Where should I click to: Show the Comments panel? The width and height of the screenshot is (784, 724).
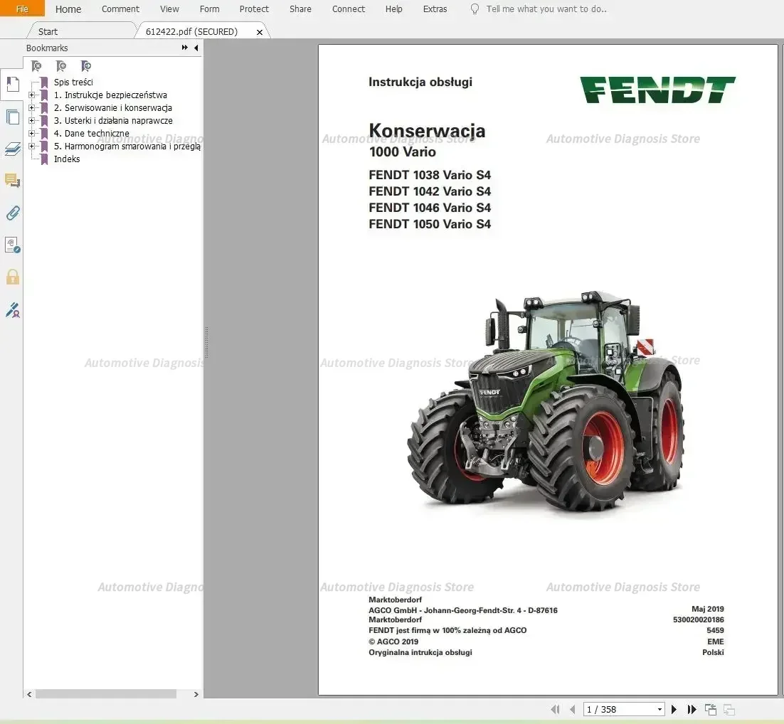(12, 181)
